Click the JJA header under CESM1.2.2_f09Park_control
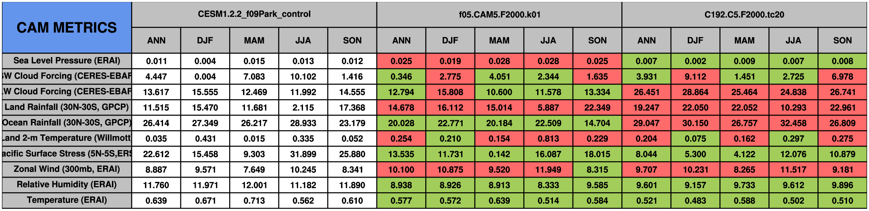The width and height of the screenshot is (869, 211). point(303,41)
